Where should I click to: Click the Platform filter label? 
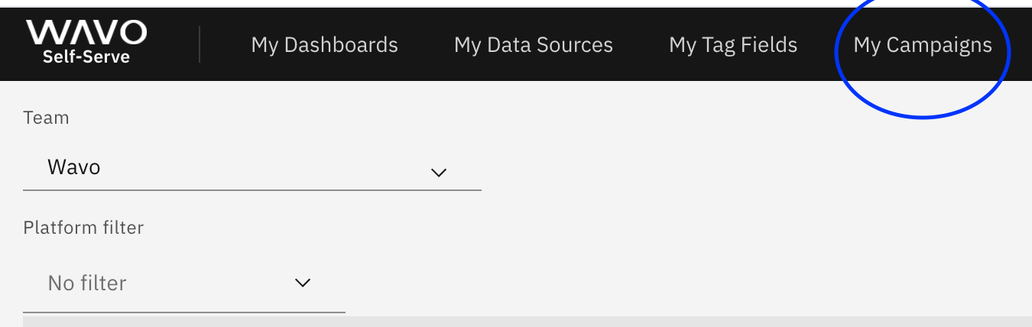(x=83, y=227)
